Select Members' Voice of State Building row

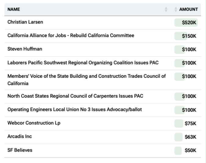pos(103,80)
